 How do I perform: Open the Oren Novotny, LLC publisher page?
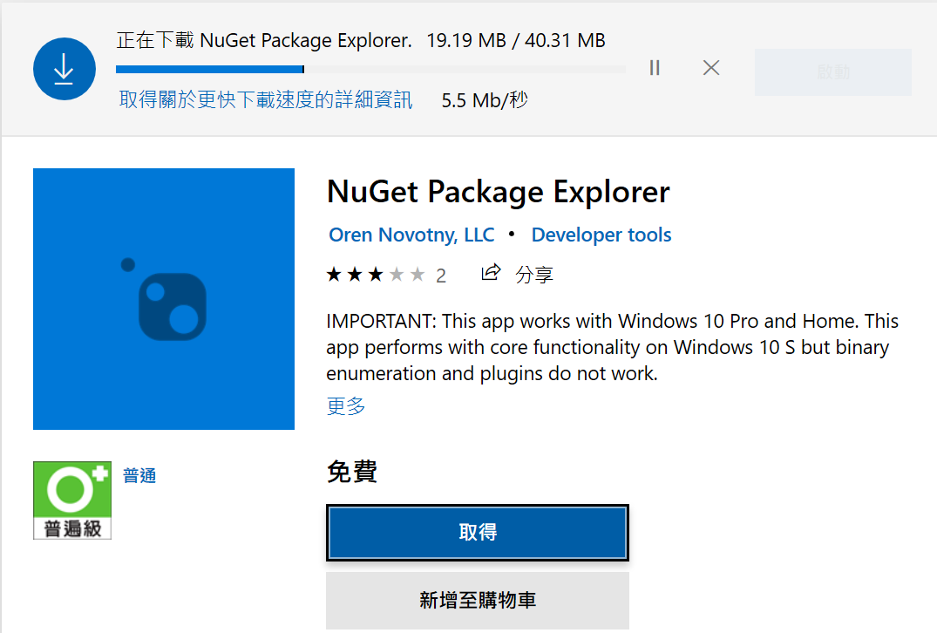(x=411, y=235)
